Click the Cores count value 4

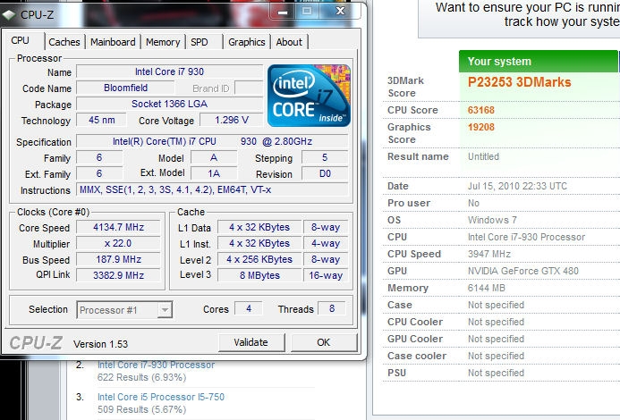tap(249, 308)
